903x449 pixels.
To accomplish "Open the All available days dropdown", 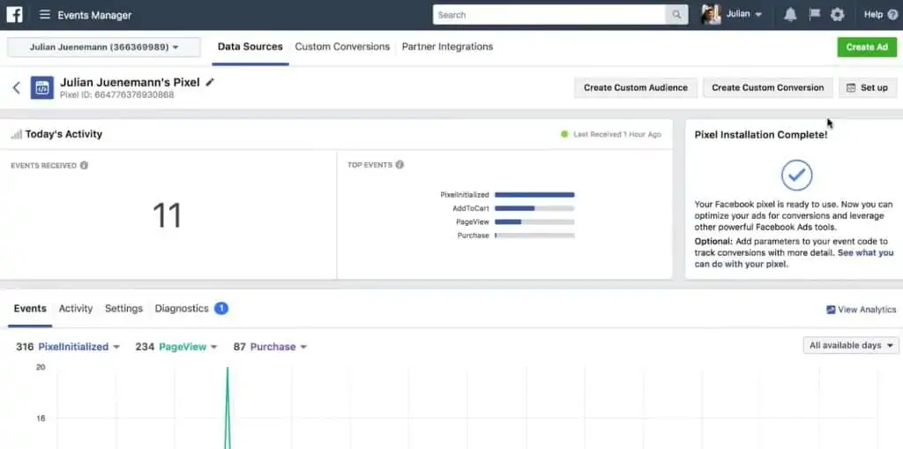I will 851,345.
